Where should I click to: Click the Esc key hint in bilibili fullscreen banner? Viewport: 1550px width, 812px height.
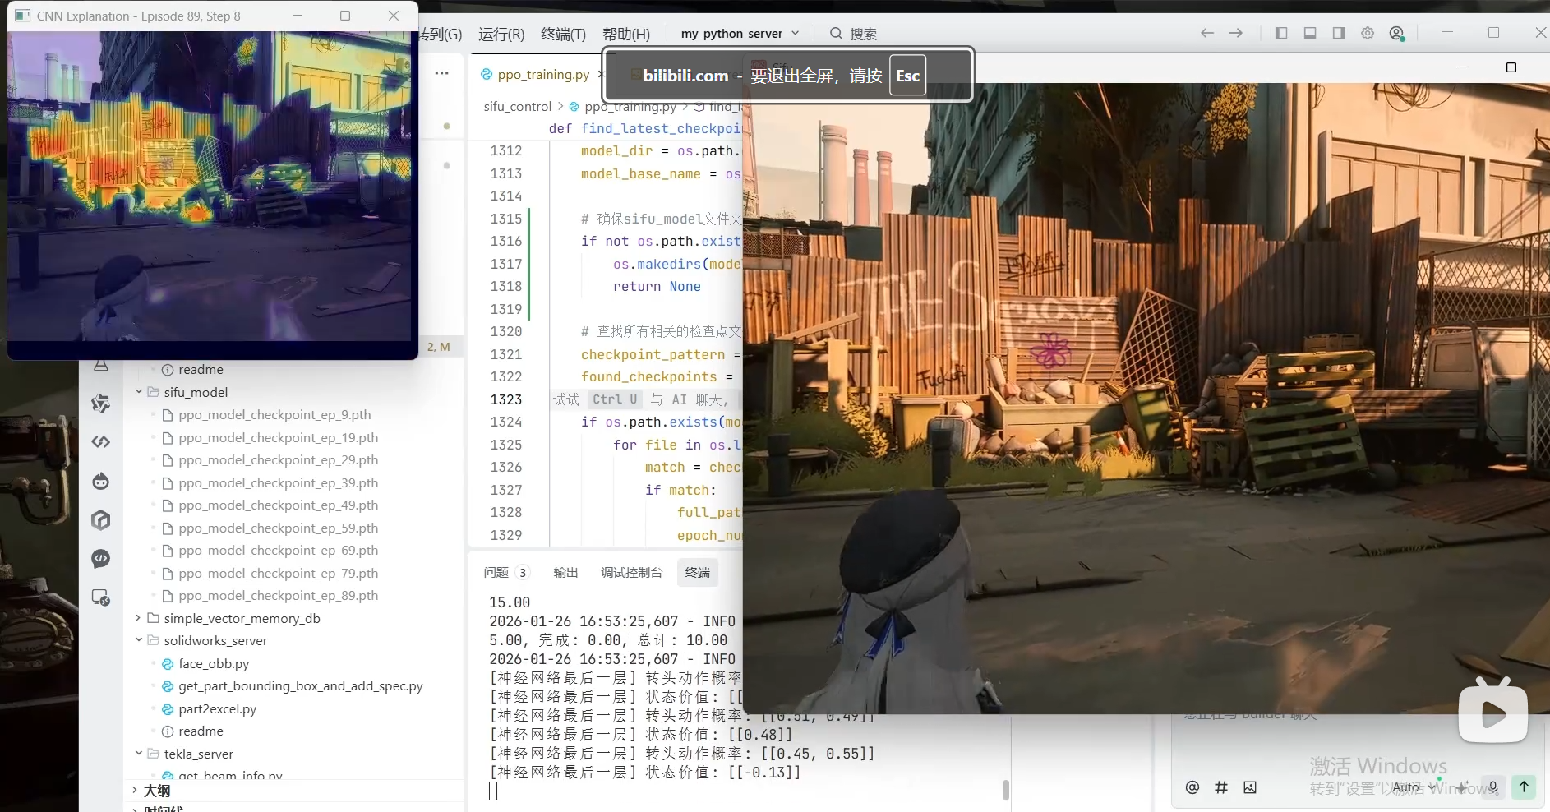[907, 76]
